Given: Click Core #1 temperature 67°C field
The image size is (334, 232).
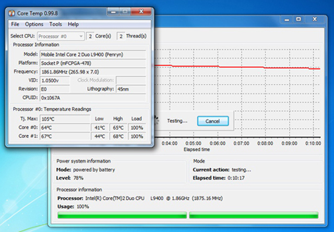Looking at the screenshot, I should [65, 136].
